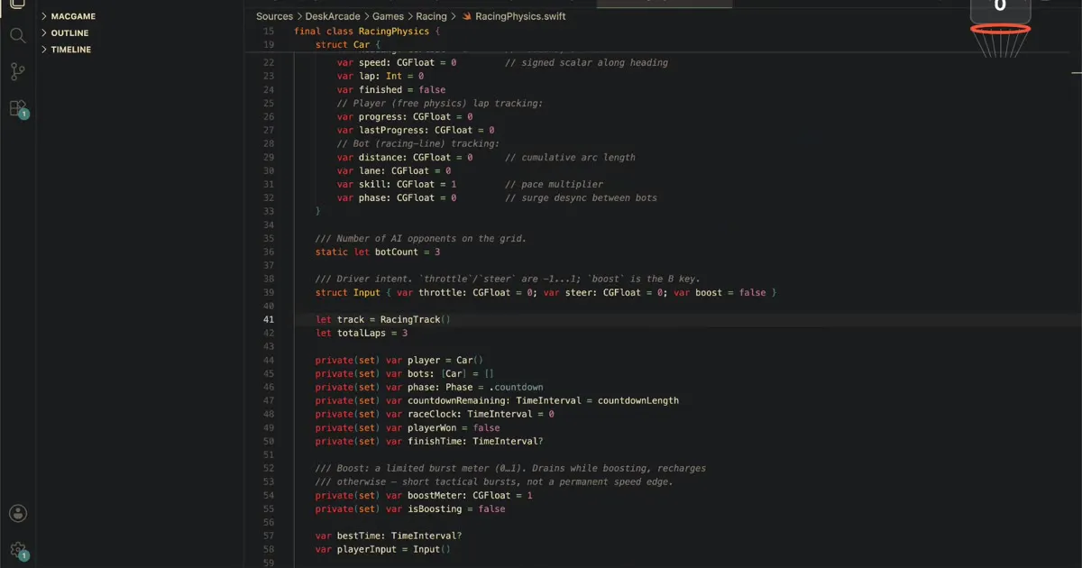Click the text "final class RacingPhysics {"
This screenshot has width=1082, height=568.
pos(367,31)
